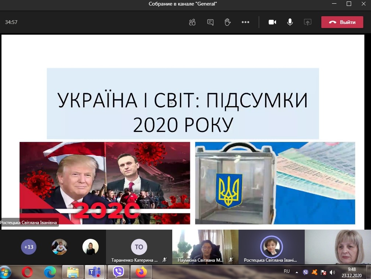Open the Action Center flag tray icon
The image size is (371, 279).
[x=324, y=272]
